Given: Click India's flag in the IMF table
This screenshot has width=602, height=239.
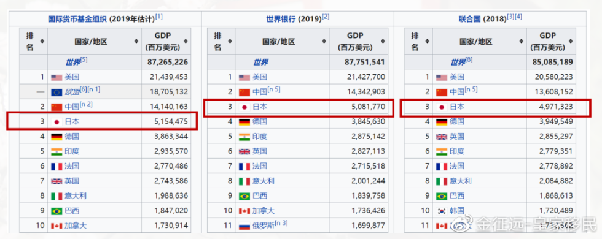Looking at the screenshot, I should tap(57, 151).
